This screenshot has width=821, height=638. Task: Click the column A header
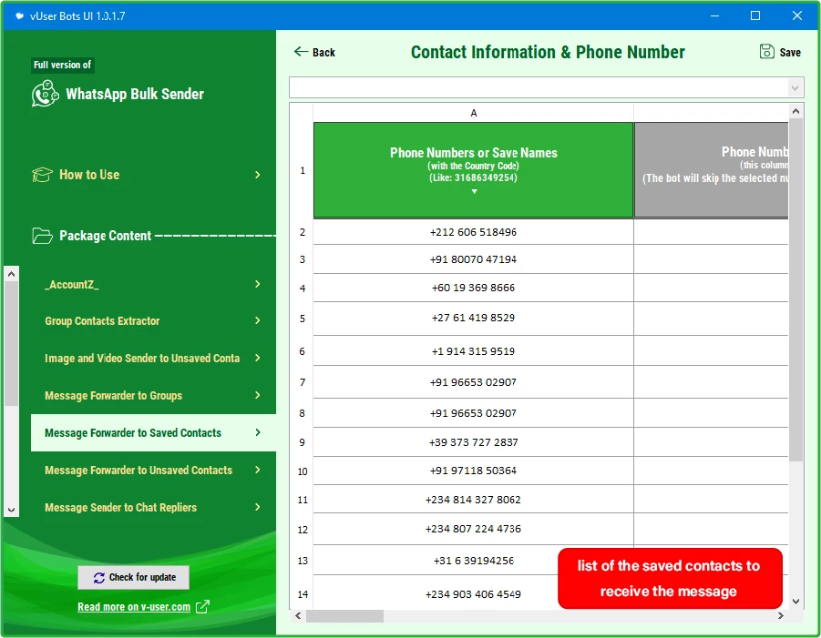[473, 113]
